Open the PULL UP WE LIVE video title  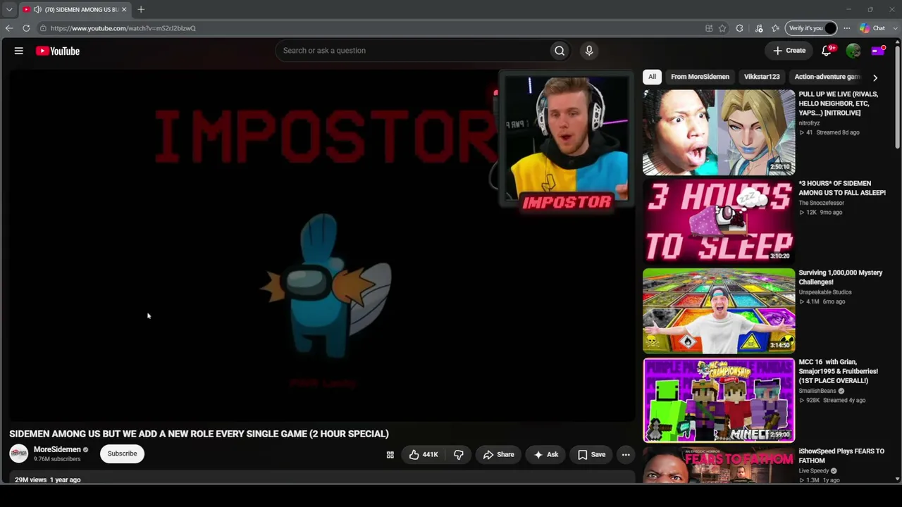[839, 104]
